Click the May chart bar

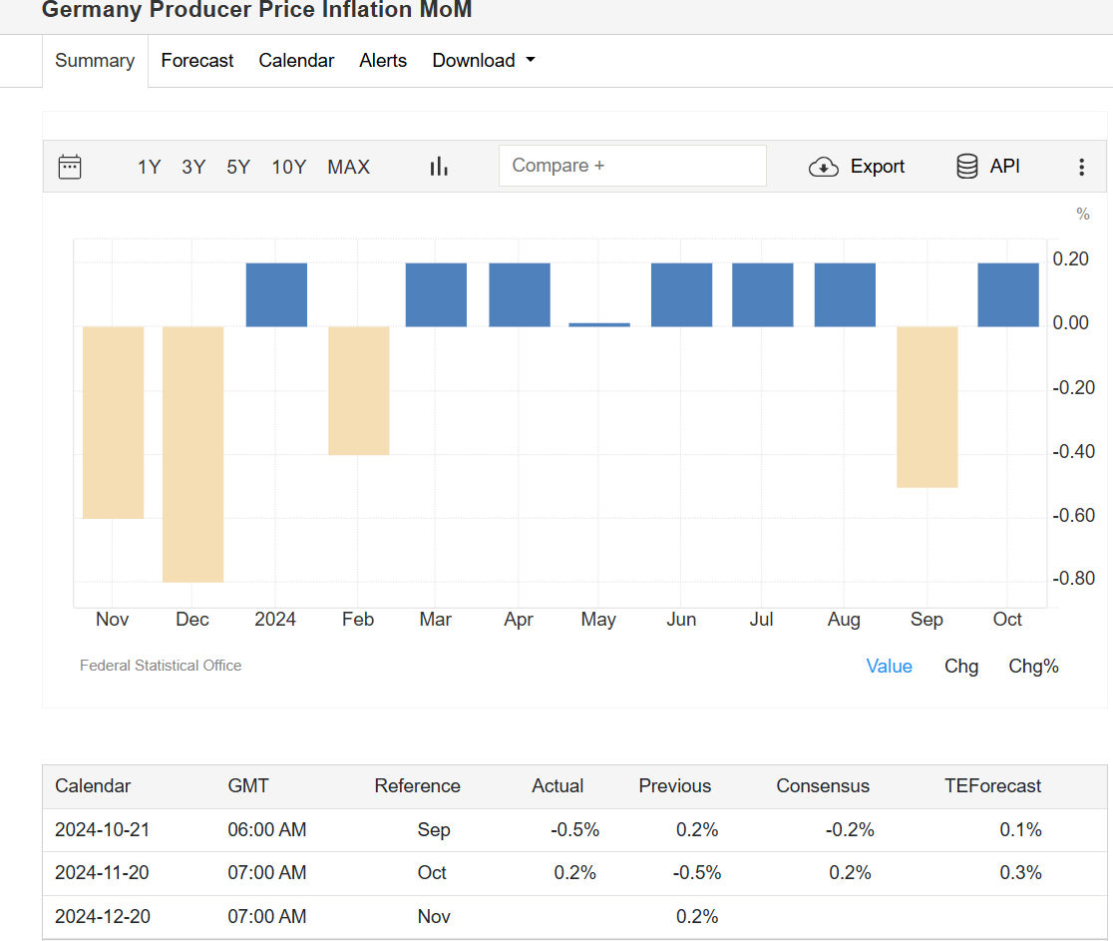599,324
